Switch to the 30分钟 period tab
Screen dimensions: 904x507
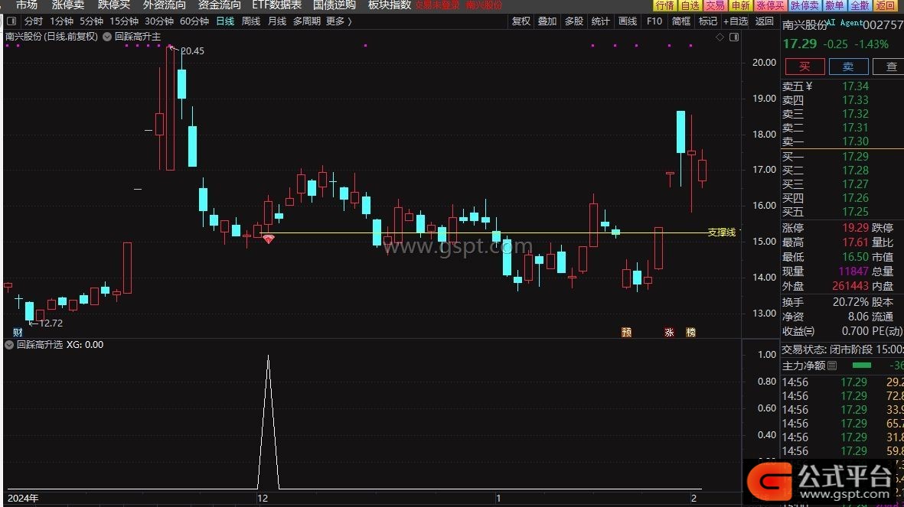[x=159, y=21]
